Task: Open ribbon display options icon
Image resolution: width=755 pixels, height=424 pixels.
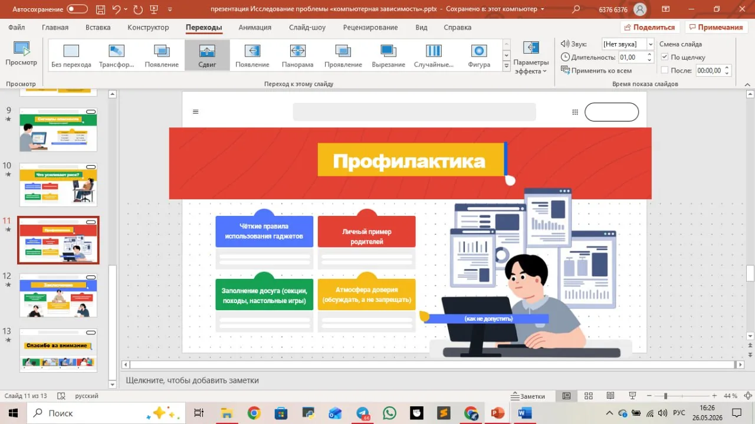Action: tap(666, 9)
